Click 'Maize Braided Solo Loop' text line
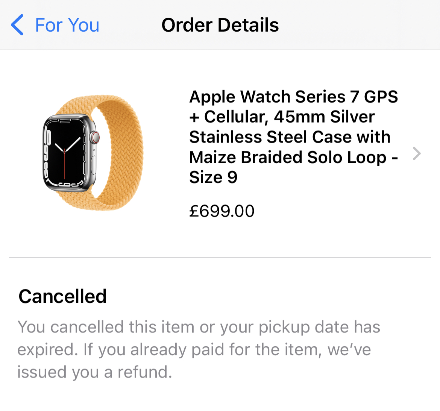440x411 pixels. [x=293, y=157]
